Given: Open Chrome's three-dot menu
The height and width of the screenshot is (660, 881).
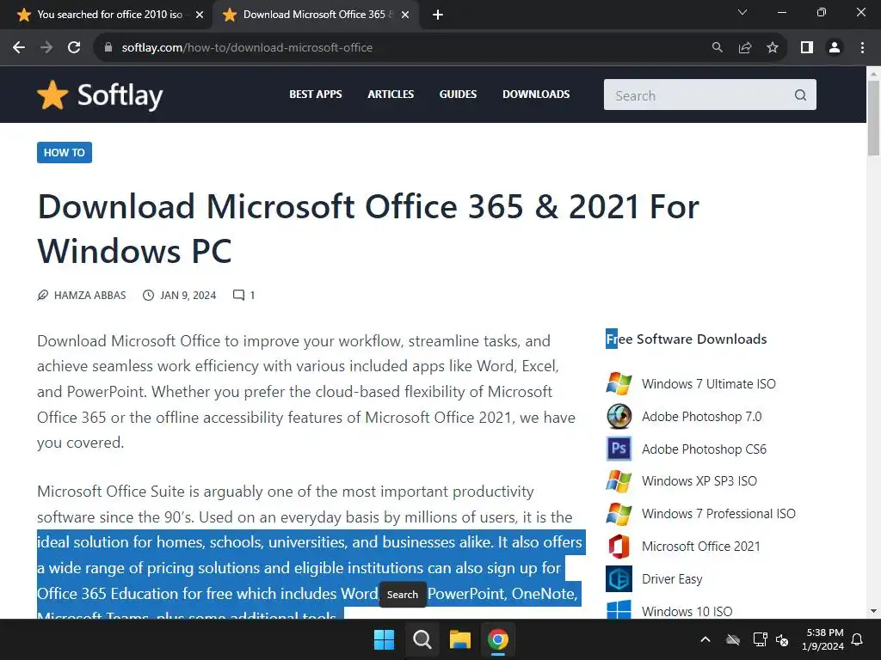Looking at the screenshot, I should tap(862, 48).
